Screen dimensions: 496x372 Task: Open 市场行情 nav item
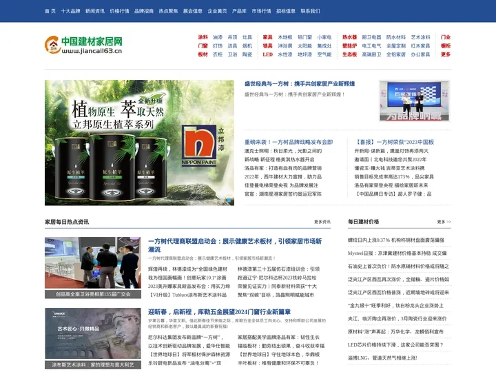click(261, 11)
